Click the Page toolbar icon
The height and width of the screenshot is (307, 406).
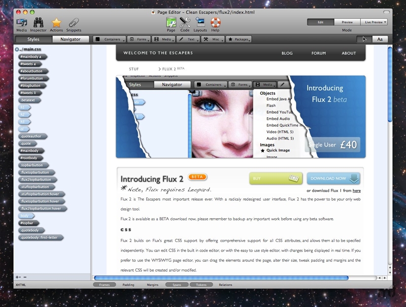click(x=171, y=24)
